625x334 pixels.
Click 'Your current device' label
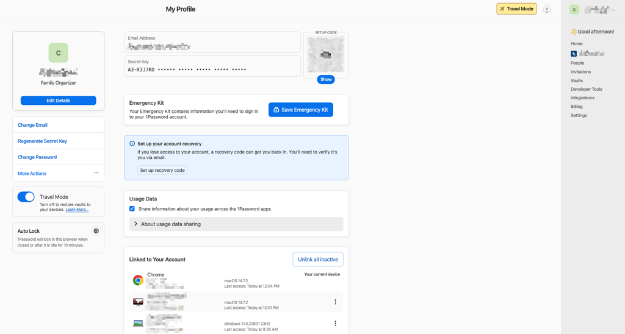pos(322,274)
